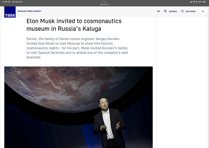Open the SECTIONS menu label
Screen dimensions: 209x148
point(190,11)
